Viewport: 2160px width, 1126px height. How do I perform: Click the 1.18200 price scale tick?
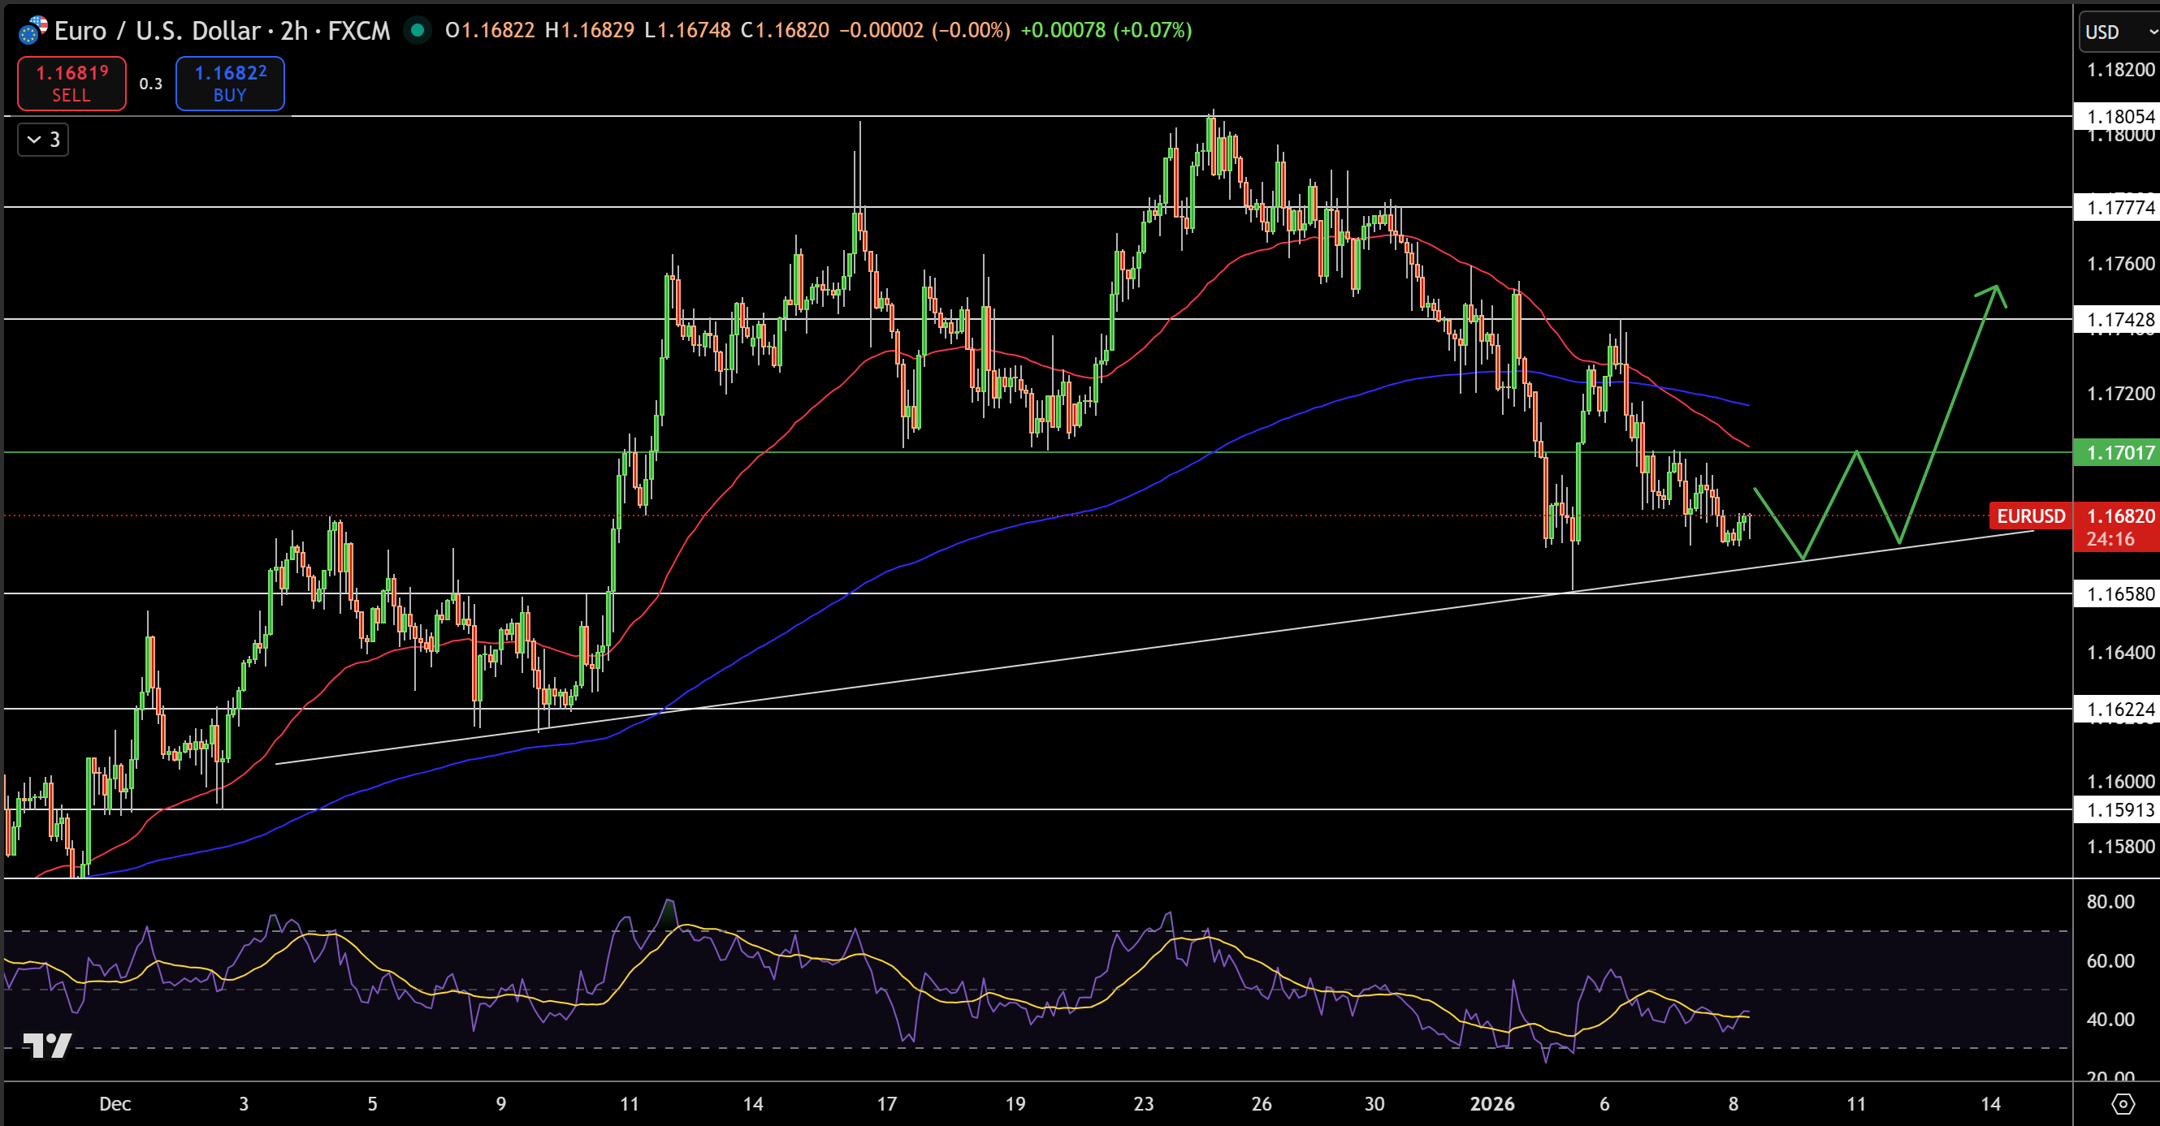point(2119,70)
